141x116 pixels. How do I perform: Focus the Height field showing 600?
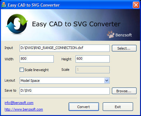93,59
